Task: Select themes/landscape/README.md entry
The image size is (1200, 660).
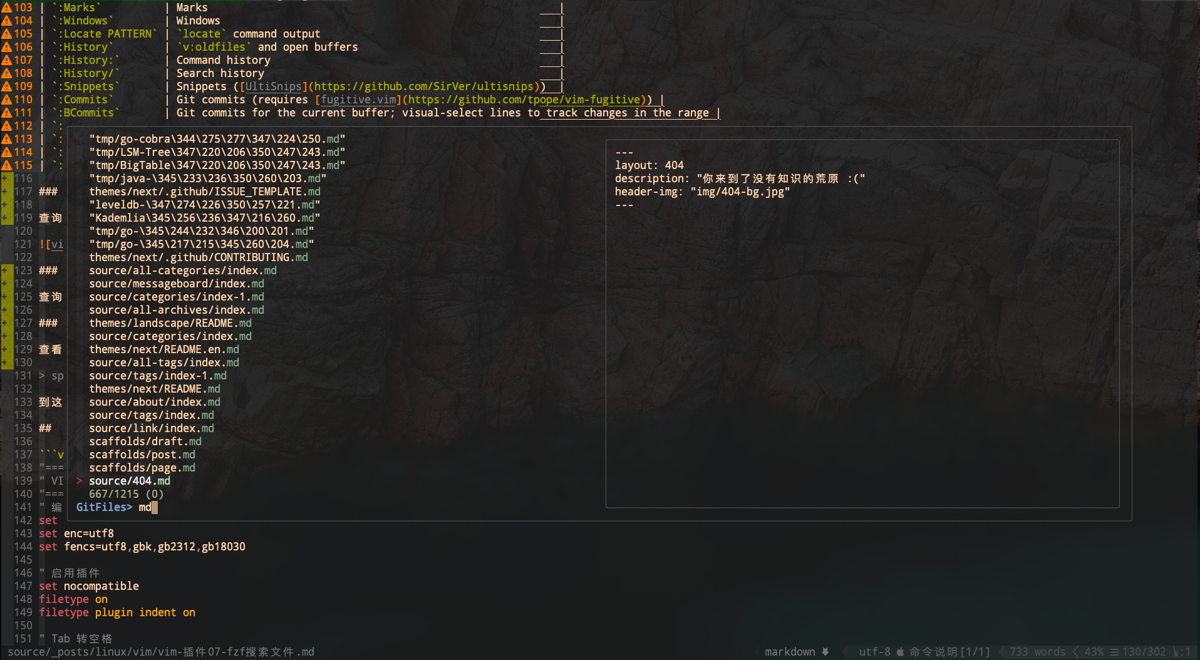Action: 170,323
